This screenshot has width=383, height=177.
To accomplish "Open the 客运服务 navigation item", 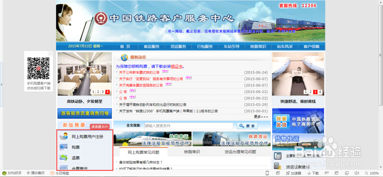I will tap(151, 47).
